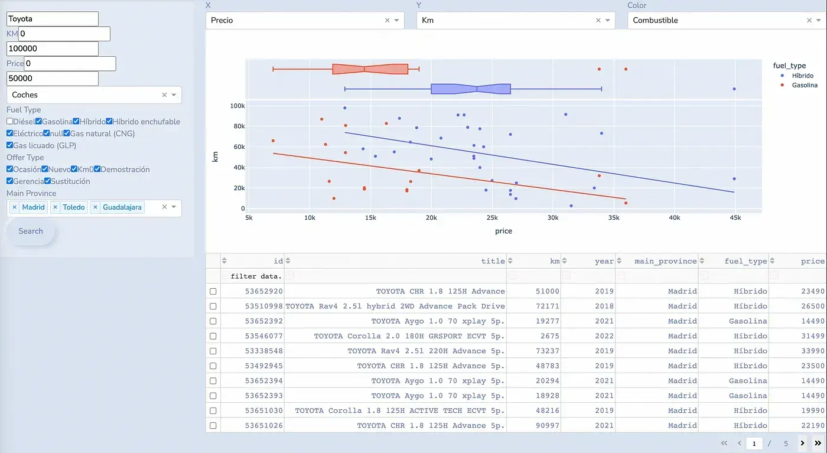
Task: Go to the next table page
Action: (802, 443)
